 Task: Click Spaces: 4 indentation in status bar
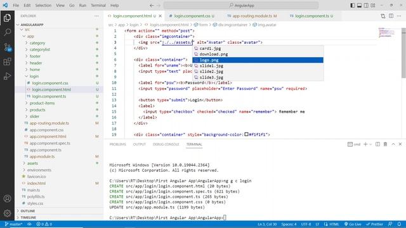click(x=289, y=224)
